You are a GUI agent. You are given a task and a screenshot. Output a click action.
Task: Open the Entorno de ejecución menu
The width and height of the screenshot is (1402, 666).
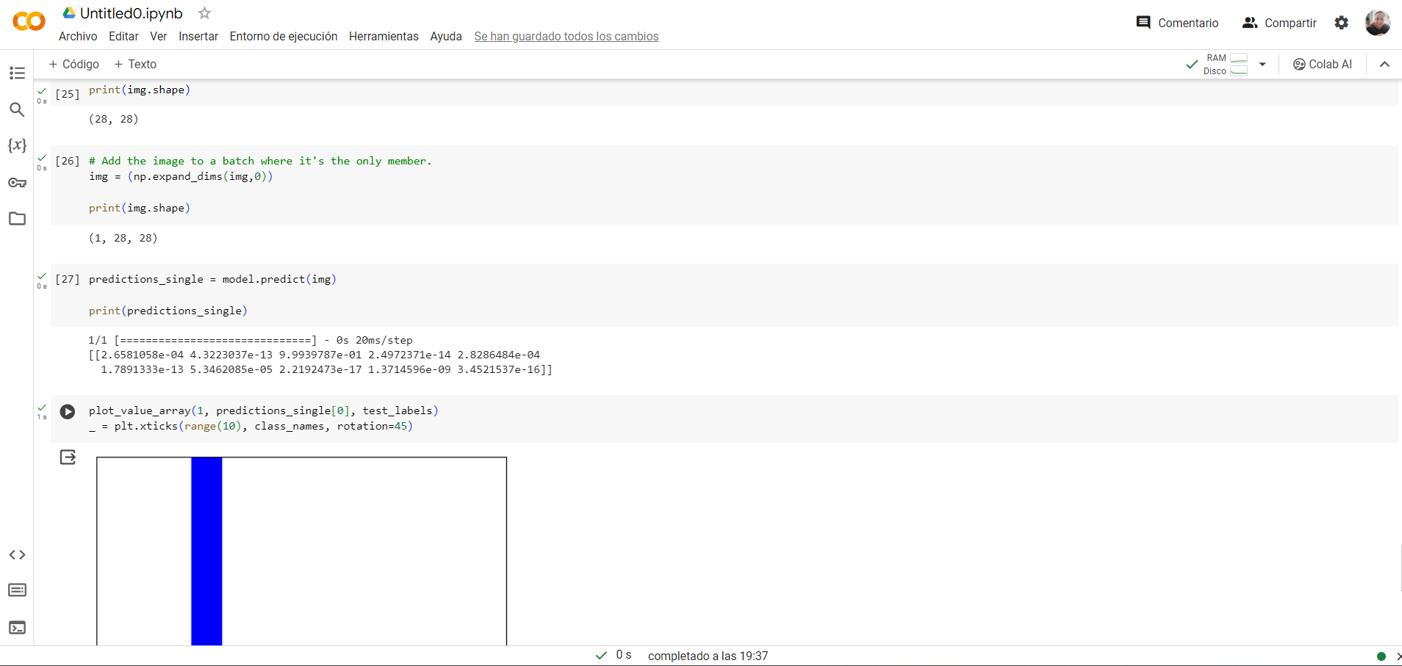[283, 37]
